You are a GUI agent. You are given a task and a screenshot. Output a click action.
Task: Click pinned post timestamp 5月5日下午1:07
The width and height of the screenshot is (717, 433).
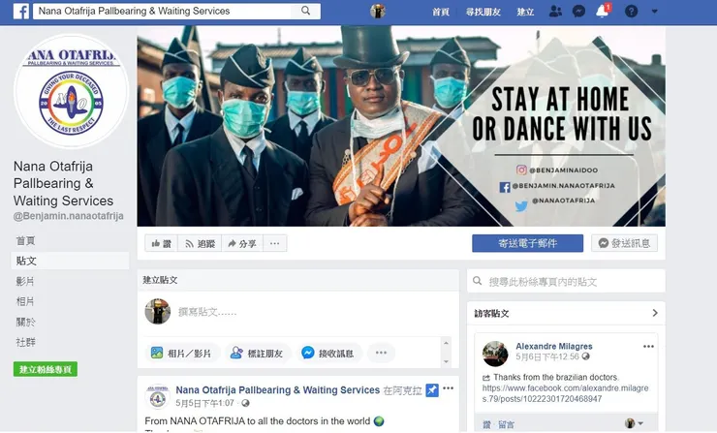click(x=204, y=403)
